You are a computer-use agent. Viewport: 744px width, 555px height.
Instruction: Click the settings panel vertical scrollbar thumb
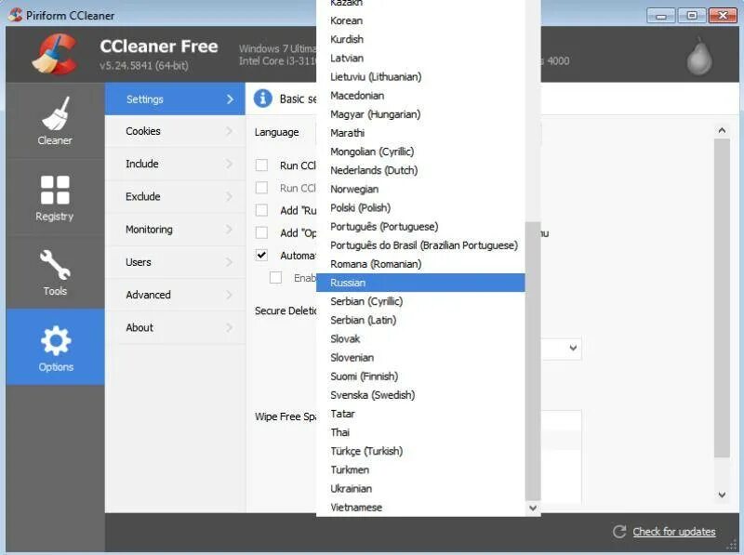coord(722,297)
